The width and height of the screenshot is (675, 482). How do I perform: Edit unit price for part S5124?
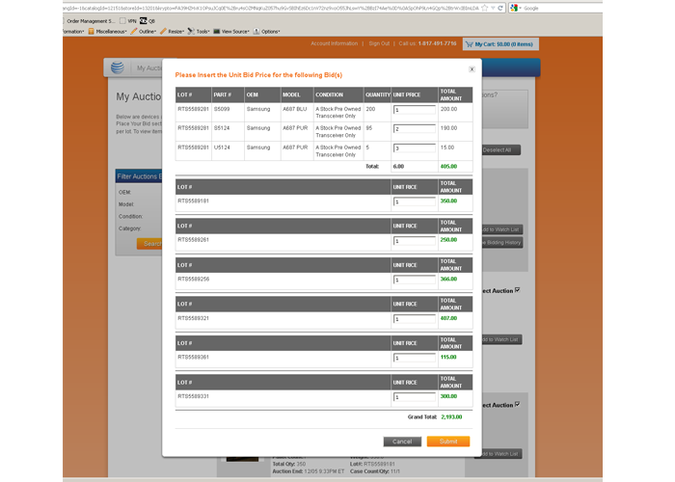pos(414,128)
